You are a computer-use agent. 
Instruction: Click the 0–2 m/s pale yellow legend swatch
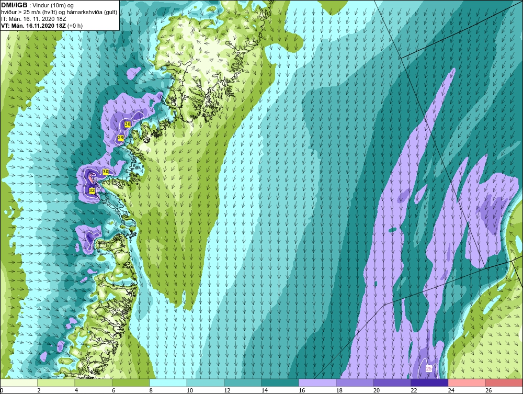(x=19, y=382)
